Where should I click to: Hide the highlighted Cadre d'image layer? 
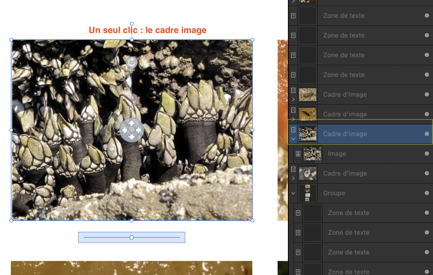click(x=427, y=134)
